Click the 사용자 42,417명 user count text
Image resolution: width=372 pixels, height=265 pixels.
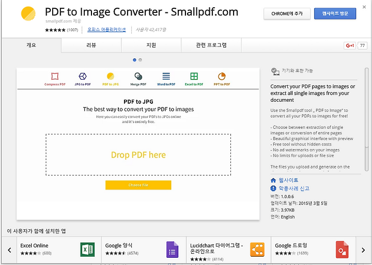coord(151,29)
